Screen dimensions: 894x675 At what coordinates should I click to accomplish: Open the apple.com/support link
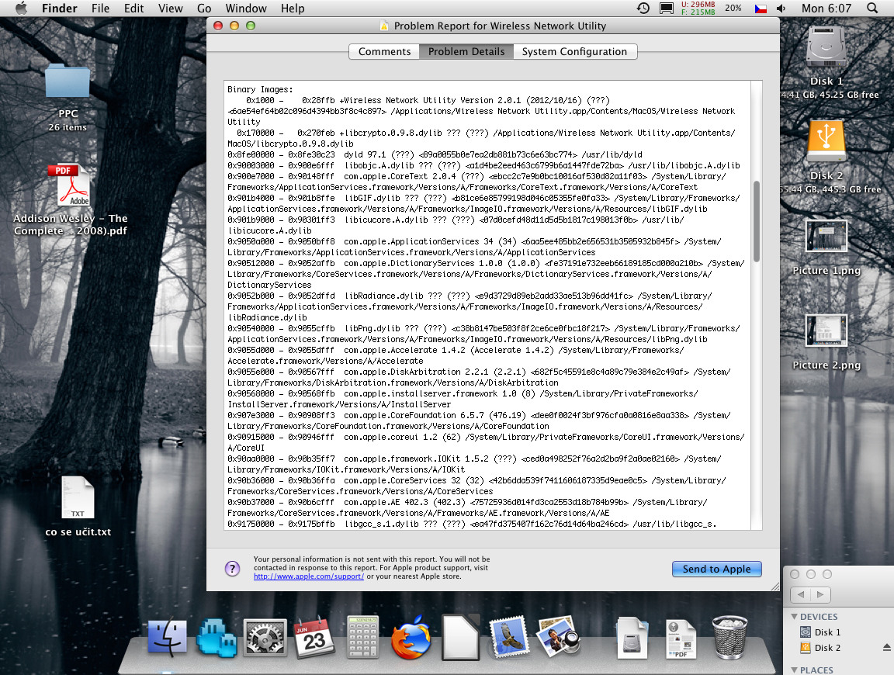click(x=308, y=576)
